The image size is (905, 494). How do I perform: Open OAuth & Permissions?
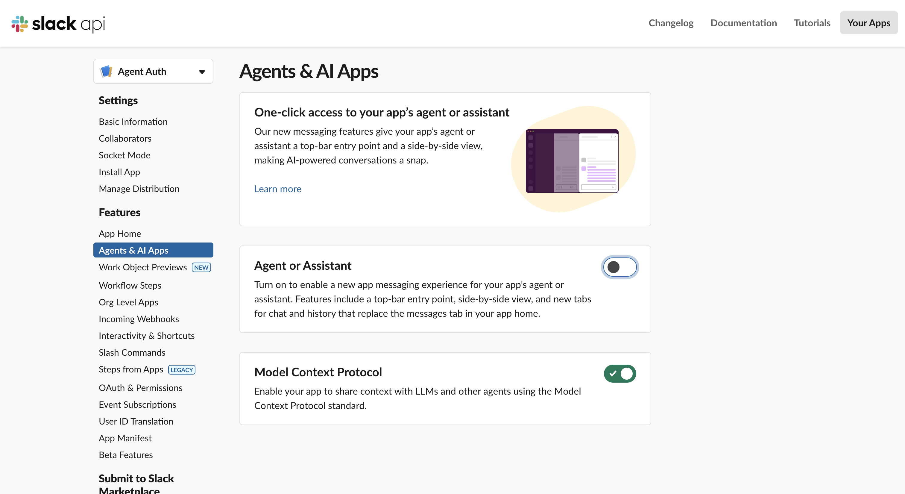click(141, 388)
